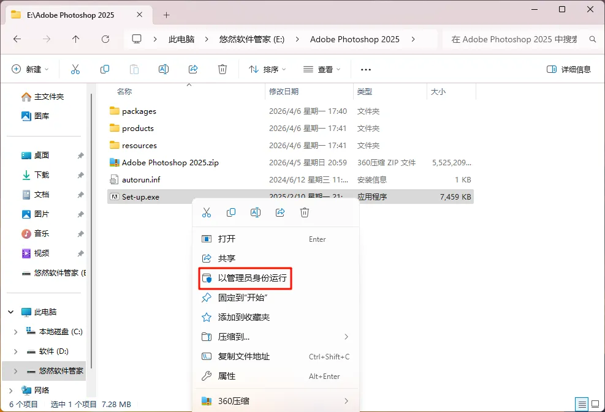Click the computer icon in the address bar

(137, 39)
